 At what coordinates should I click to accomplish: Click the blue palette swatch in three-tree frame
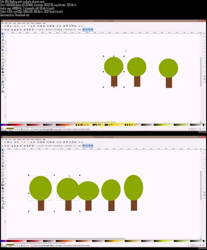coord(2,125)
